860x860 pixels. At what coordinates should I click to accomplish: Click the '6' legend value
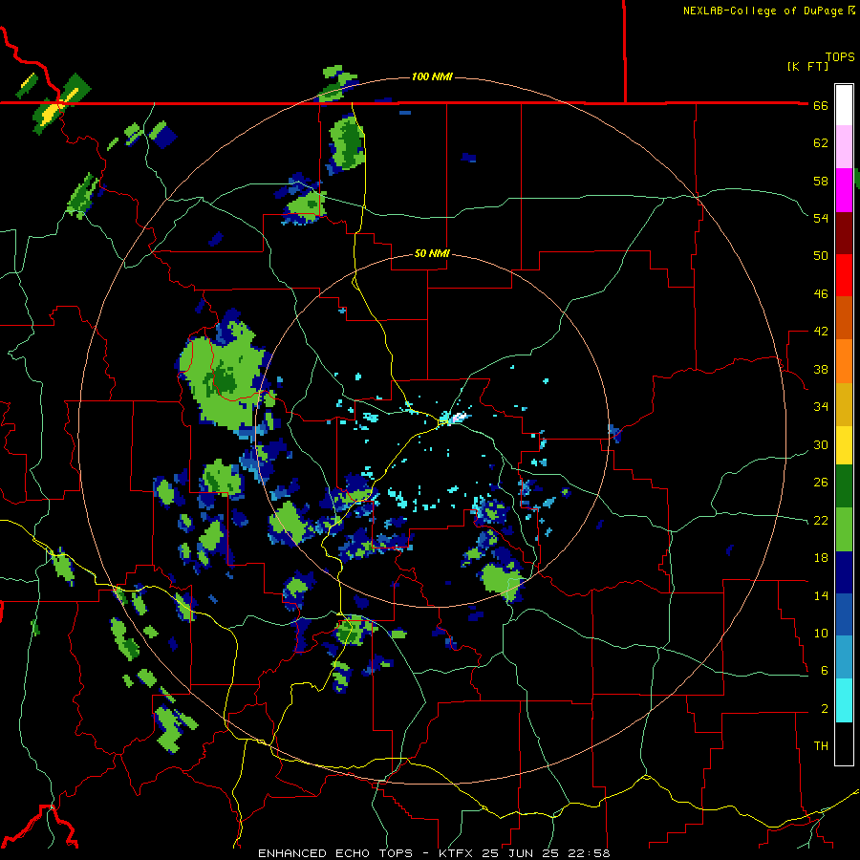coord(825,670)
